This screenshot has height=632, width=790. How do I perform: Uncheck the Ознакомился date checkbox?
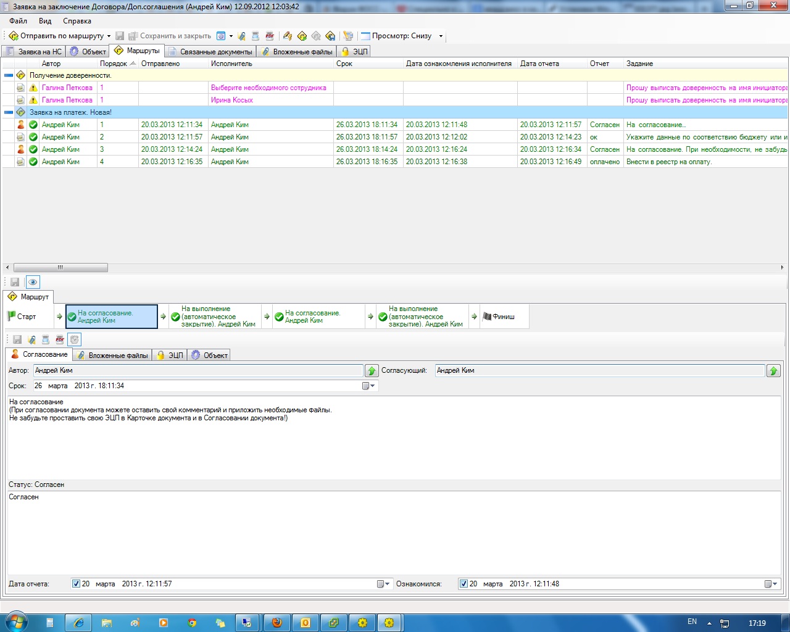point(464,584)
